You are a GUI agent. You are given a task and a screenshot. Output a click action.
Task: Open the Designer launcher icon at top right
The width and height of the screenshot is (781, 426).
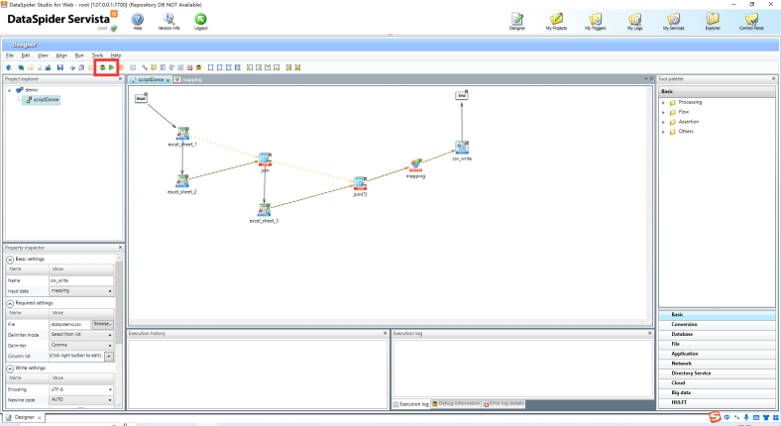coord(517,21)
